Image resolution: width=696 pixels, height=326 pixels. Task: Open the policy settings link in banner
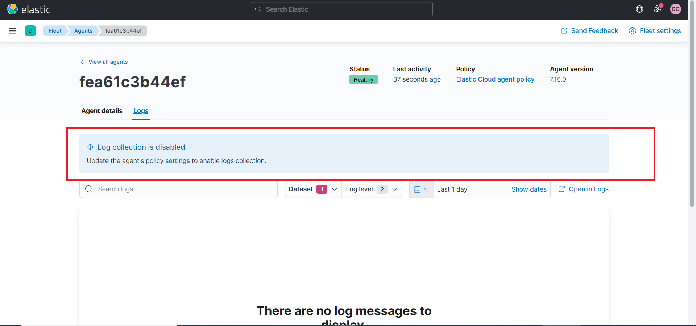click(177, 161)
